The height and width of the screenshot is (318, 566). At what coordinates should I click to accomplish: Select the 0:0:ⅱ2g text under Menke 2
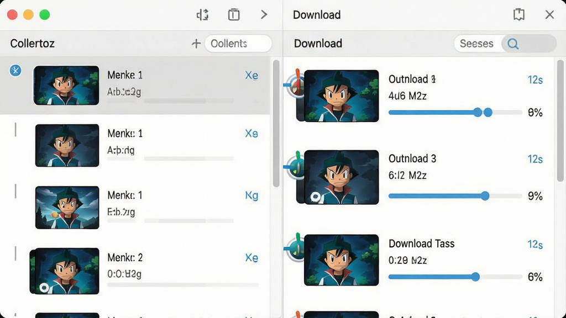[124, 274]
